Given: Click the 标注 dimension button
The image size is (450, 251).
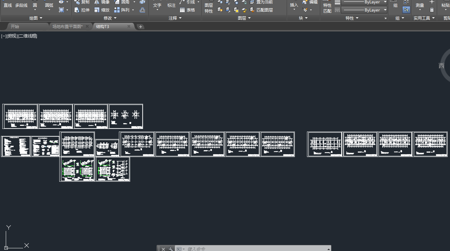Looking at the screenshot, I should pos(171,5).
